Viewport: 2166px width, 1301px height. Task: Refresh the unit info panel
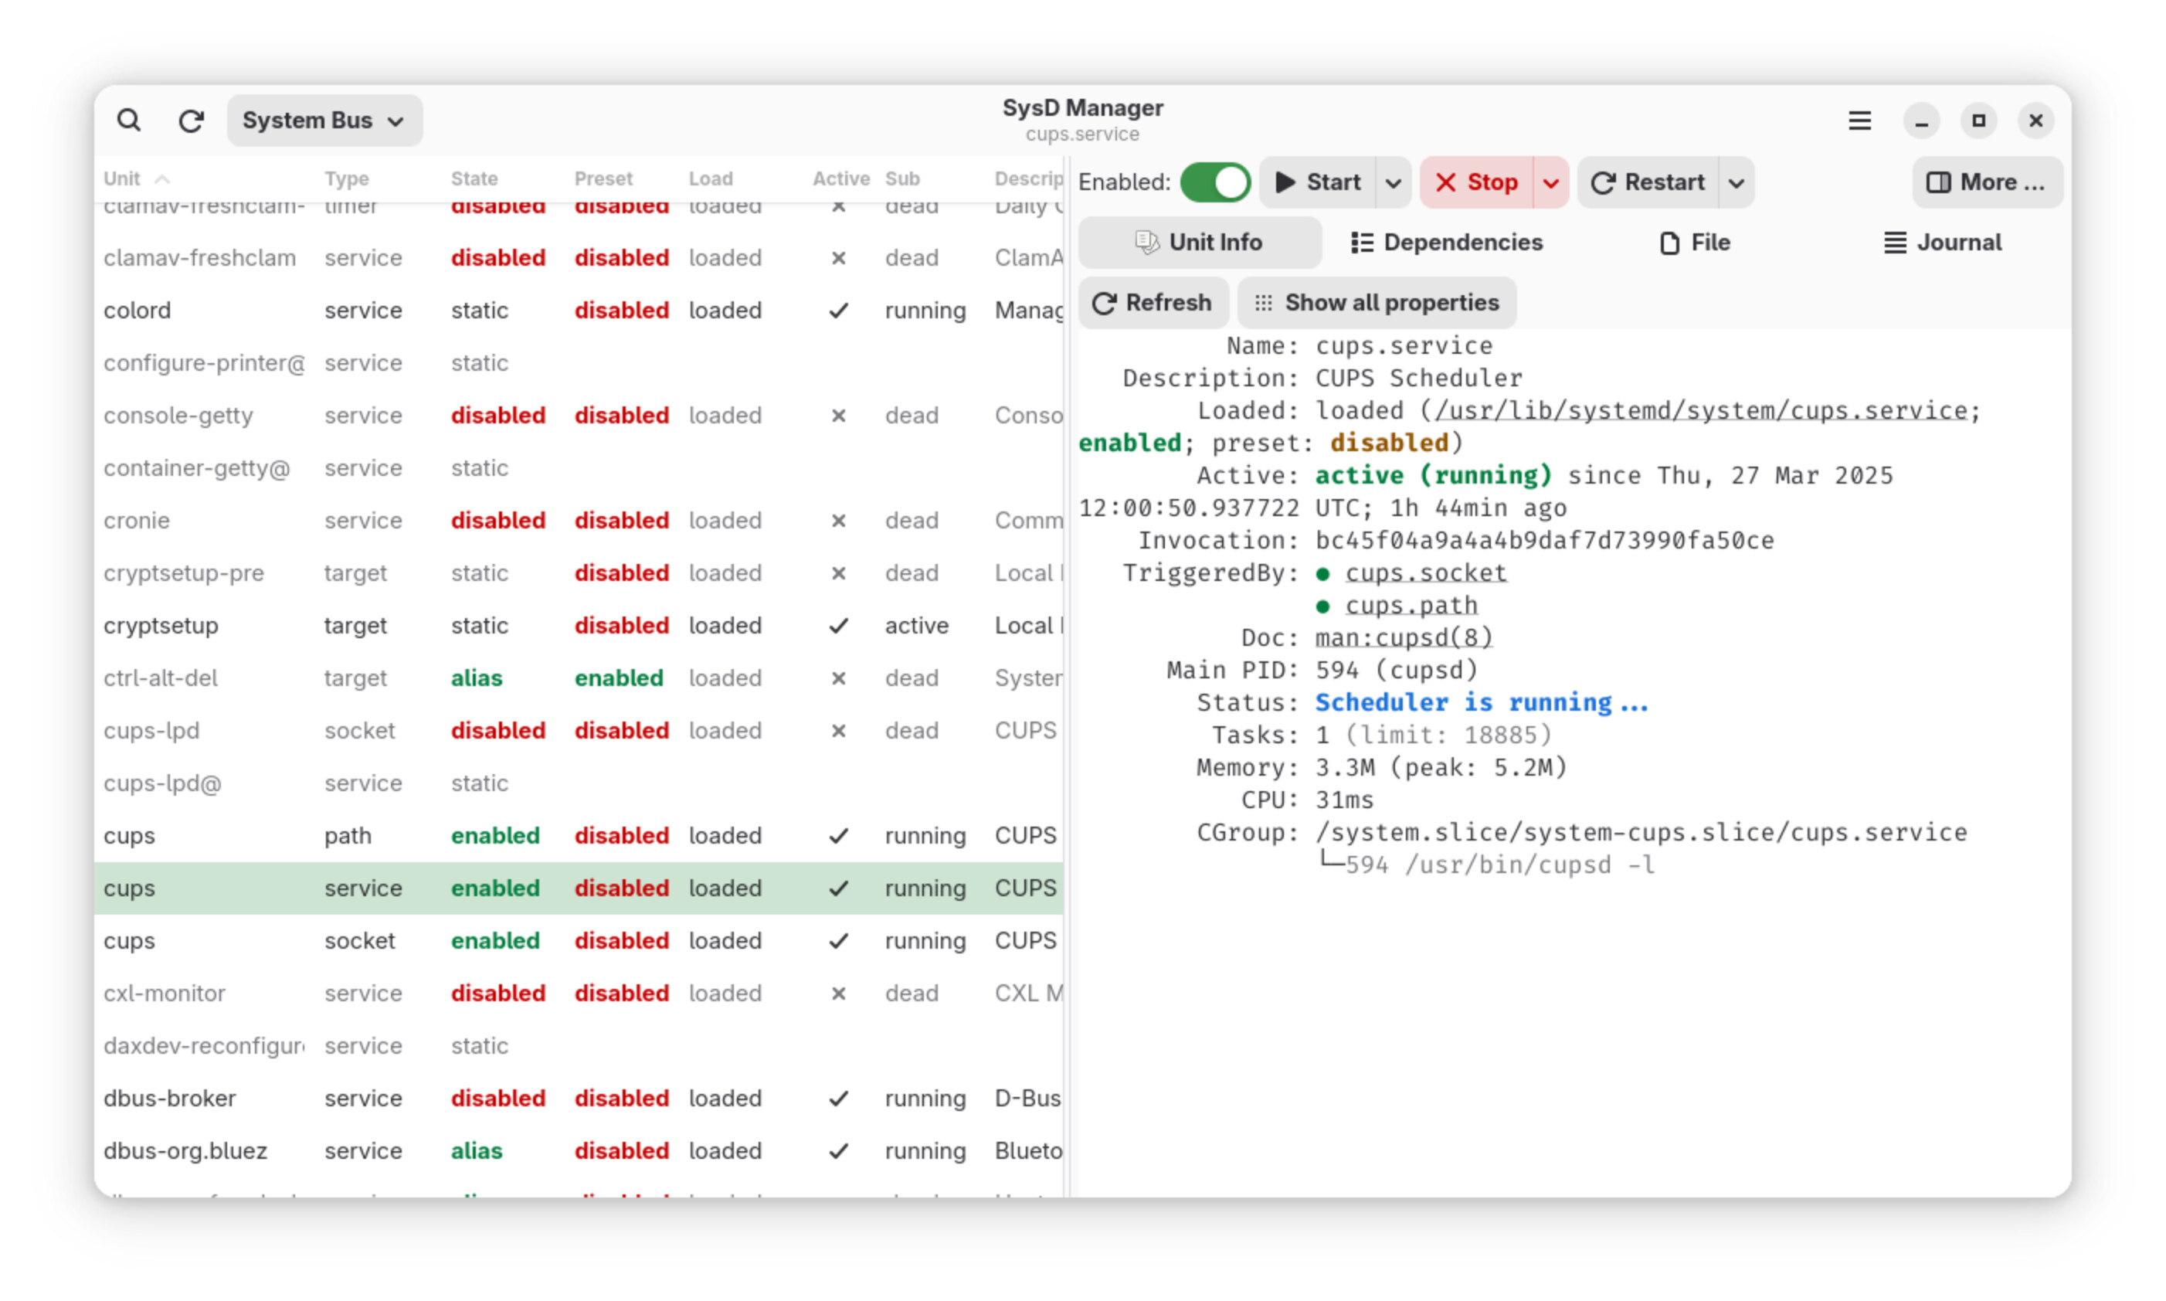click(x=1152, y=302)
